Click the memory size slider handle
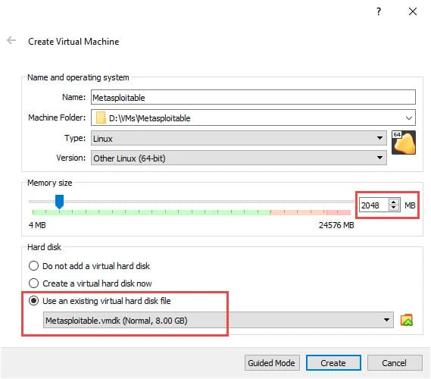The height and width of the screenshot is (379, 431). point(59,202)
